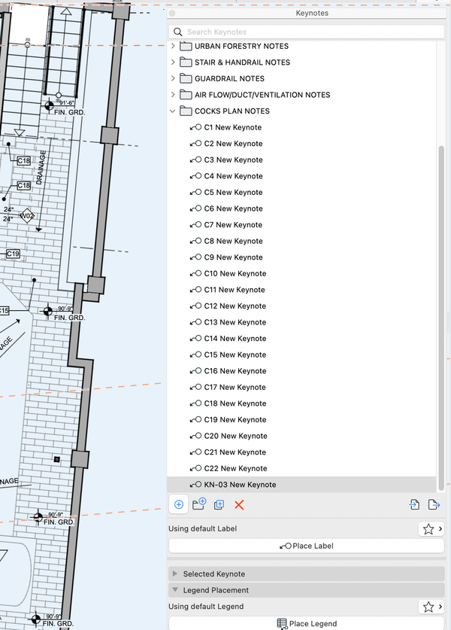Select C9 New Keynote

click(x=234, y=257)
